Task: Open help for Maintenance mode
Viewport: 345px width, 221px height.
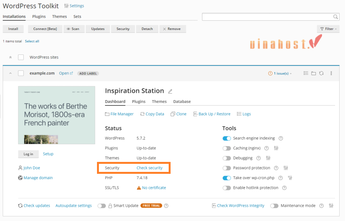Action: [x=322, y=206]
